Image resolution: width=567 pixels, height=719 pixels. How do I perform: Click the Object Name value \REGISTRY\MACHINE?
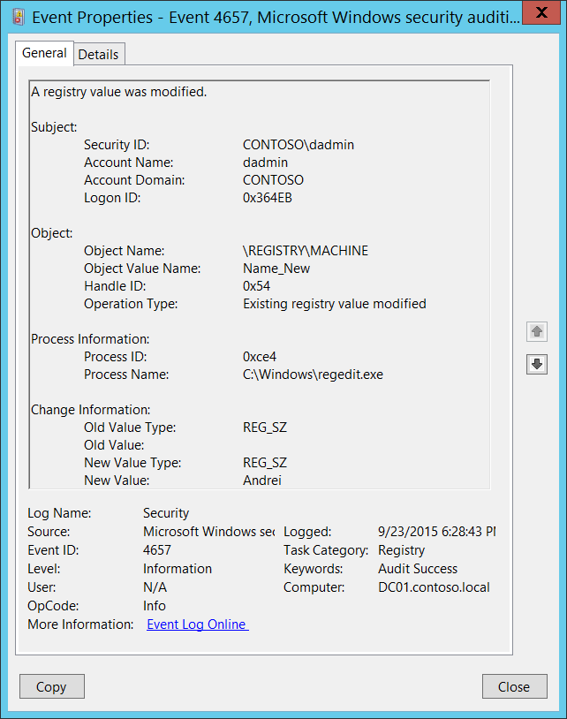[306, 251]
